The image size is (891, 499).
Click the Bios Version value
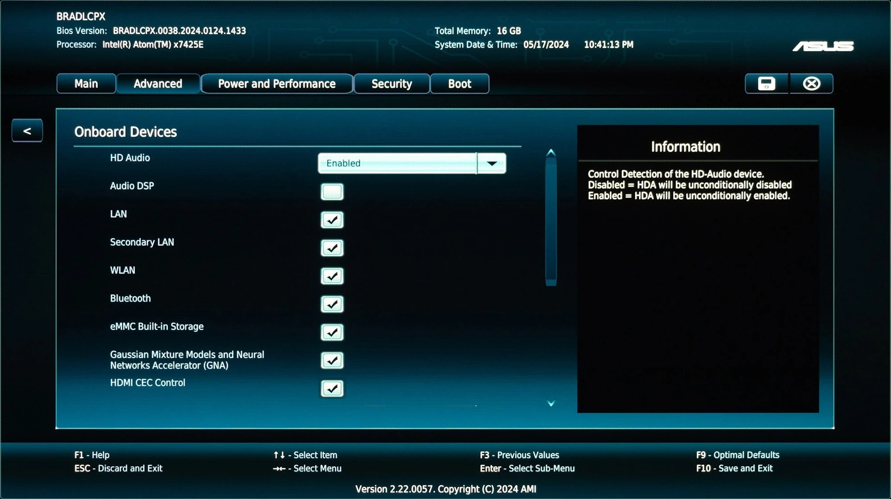point(179,31)
